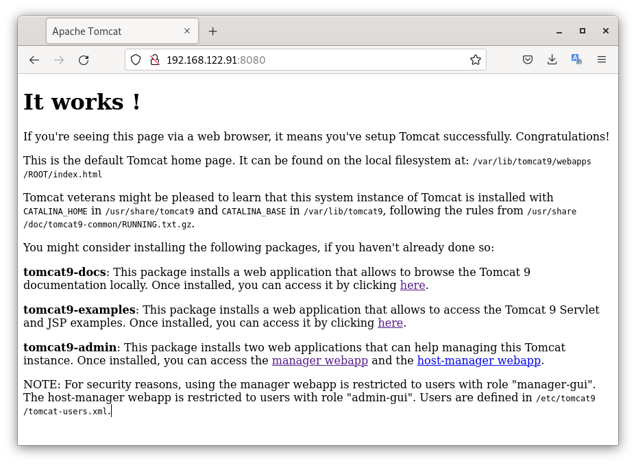Open the Firefox hamburger application menu
This screenshot has height=465, width=636.
pyautogui.click(x=602, y=60)
